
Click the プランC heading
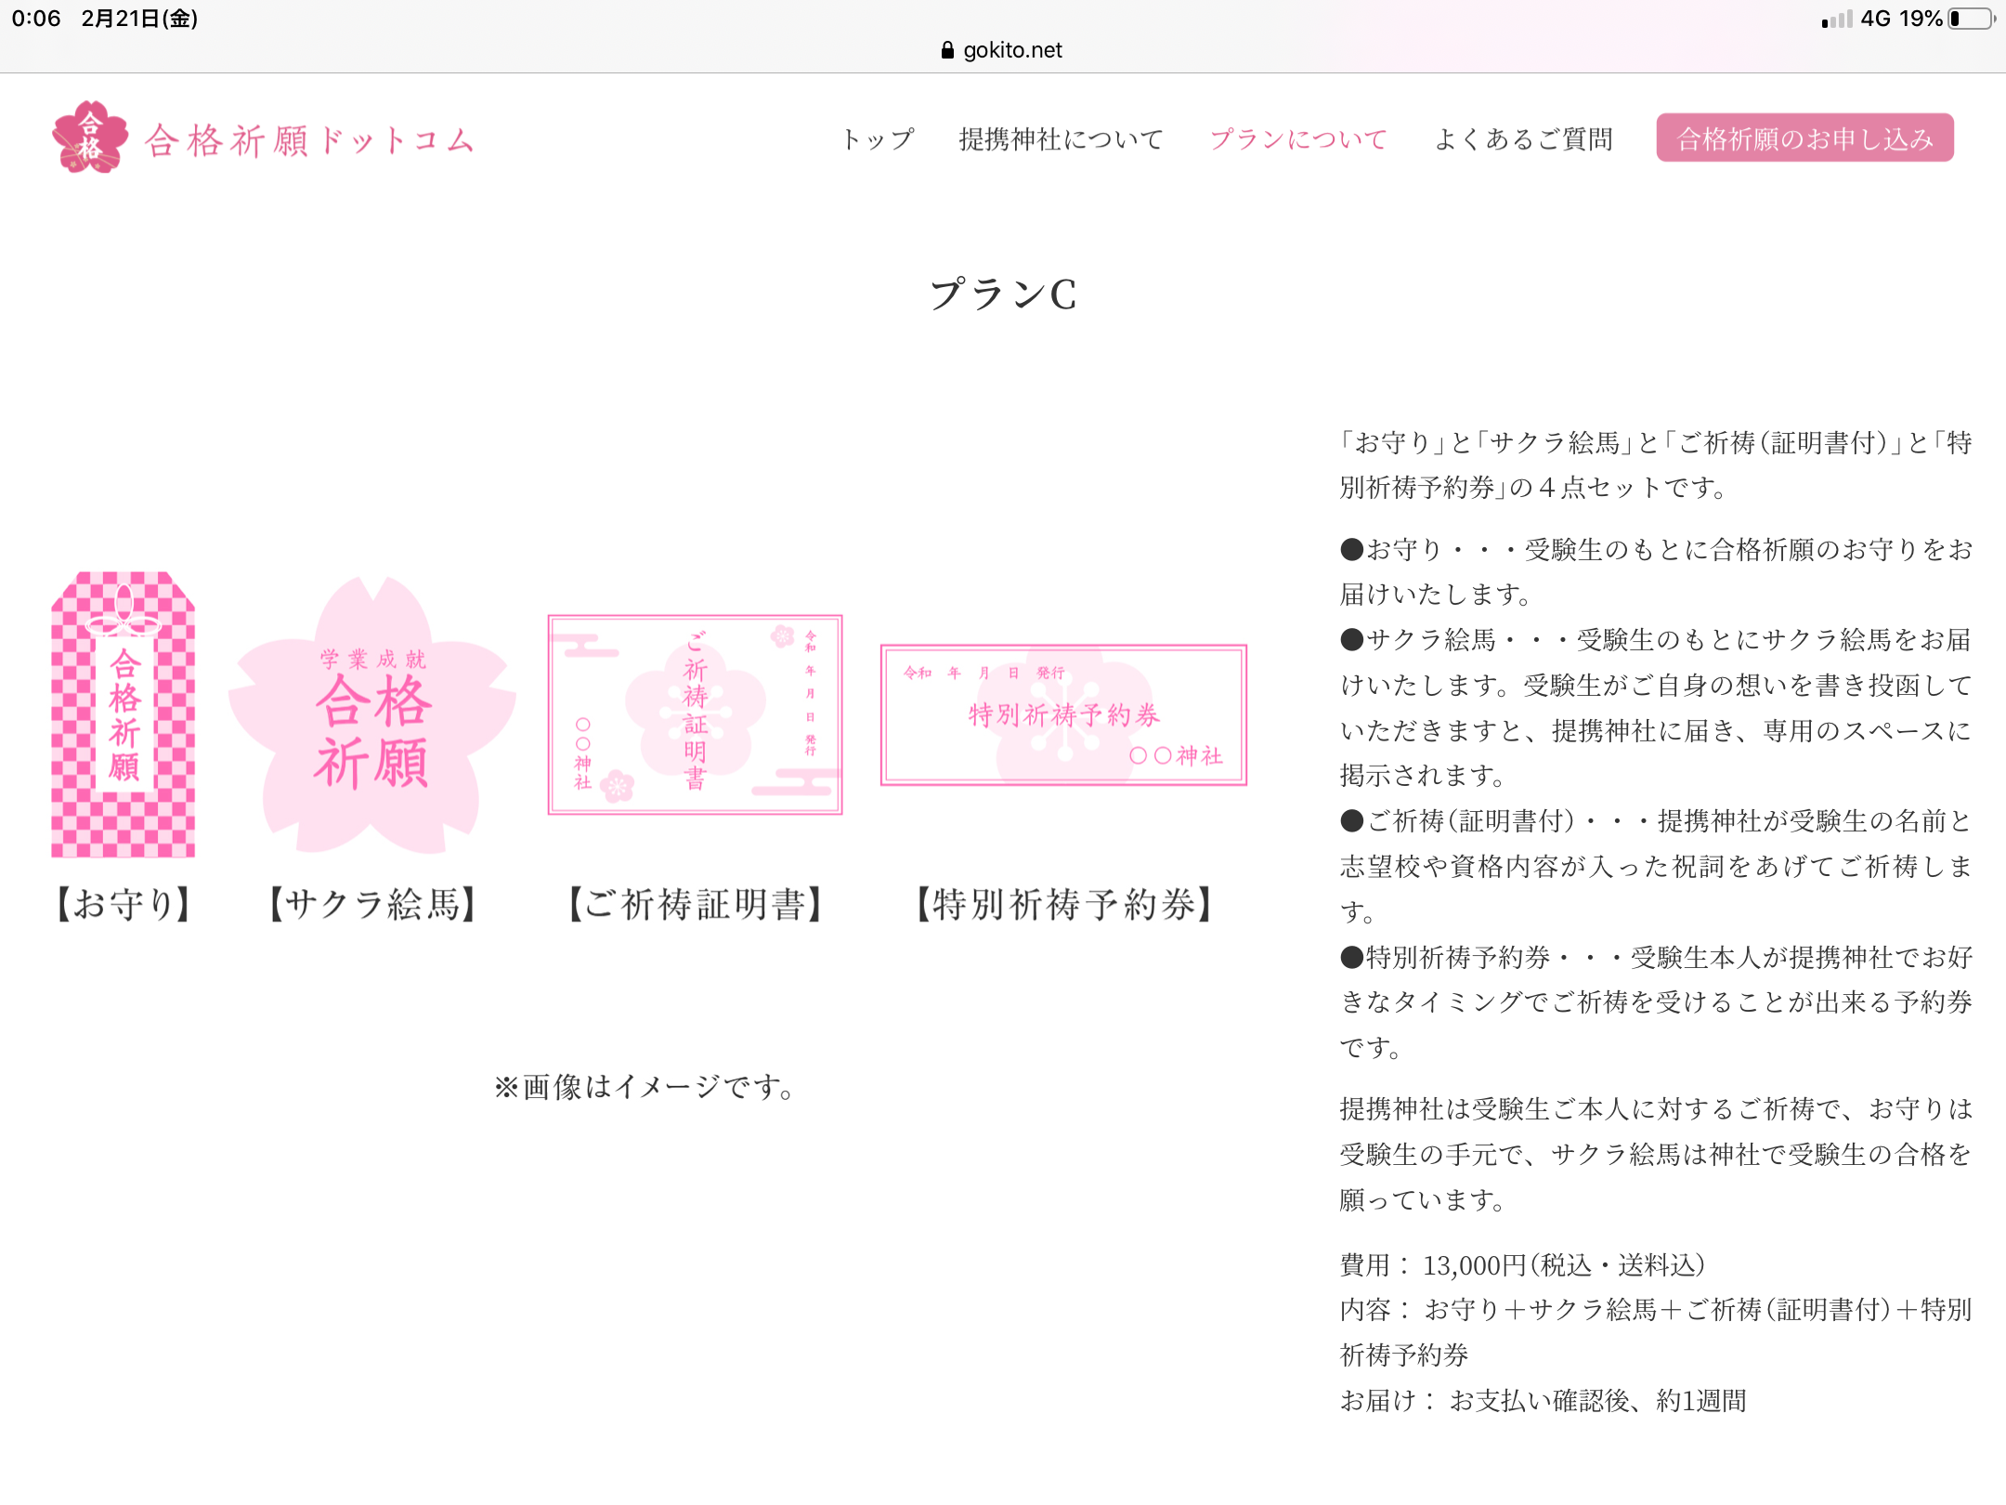click(x=1003, y=295)
